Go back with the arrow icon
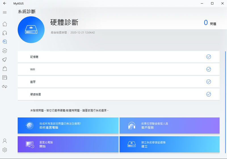The height and width of the screenshot is (159, 227). 5,3
